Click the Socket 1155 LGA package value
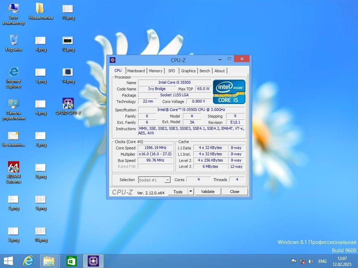 [x=174, y=95]
